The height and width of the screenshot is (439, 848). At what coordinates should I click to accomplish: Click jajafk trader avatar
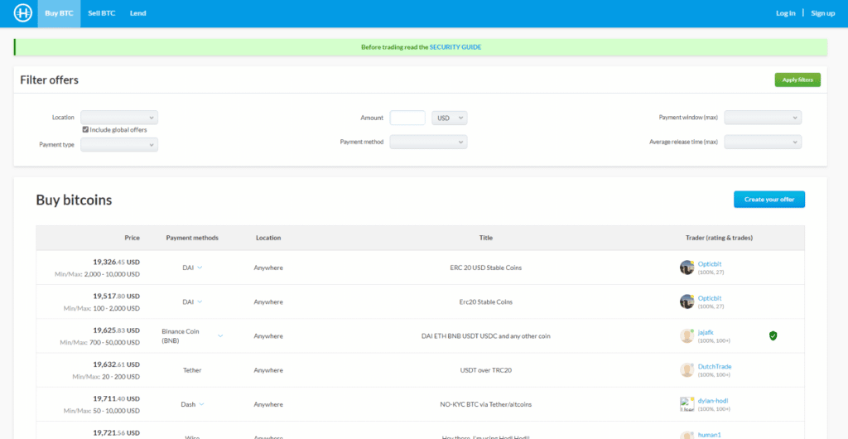point(687,335)
